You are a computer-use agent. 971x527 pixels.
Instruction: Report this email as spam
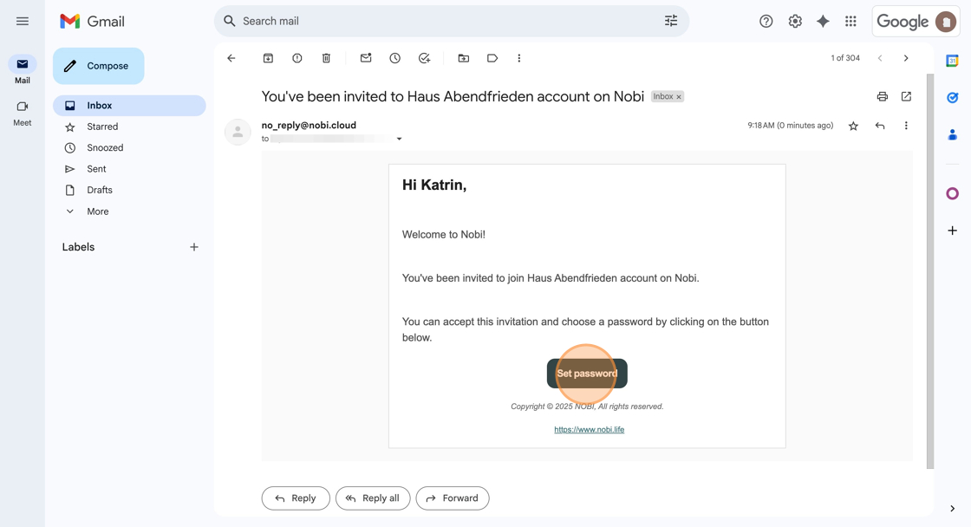(297, 58)
